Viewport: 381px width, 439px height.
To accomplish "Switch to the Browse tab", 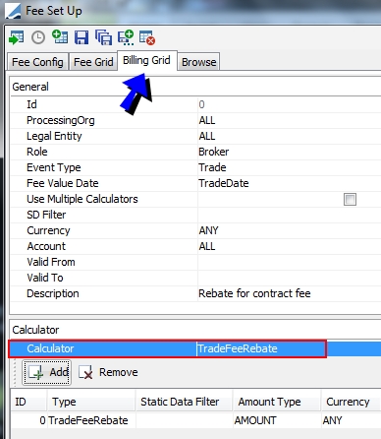I will (x=198, y=62).
